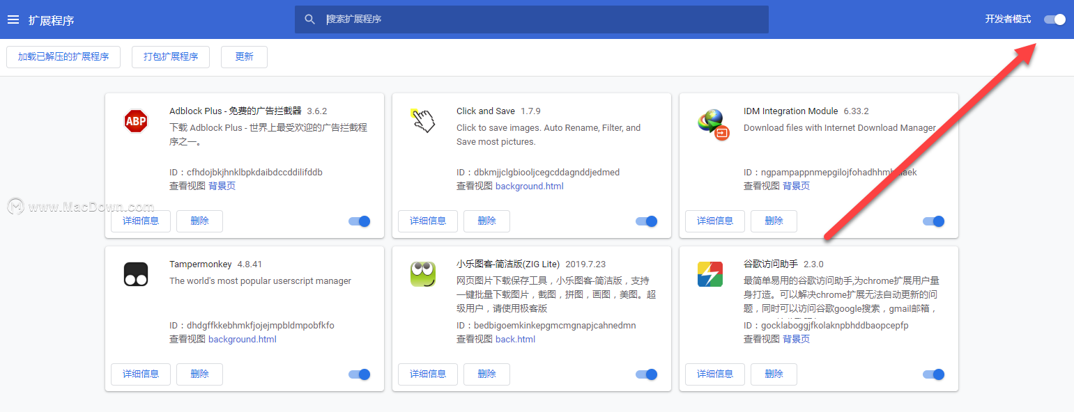The height and width of the screenshot is (412, 1074).
Task: Remove Click and Save with 删除
Action: tap(486, 221)
